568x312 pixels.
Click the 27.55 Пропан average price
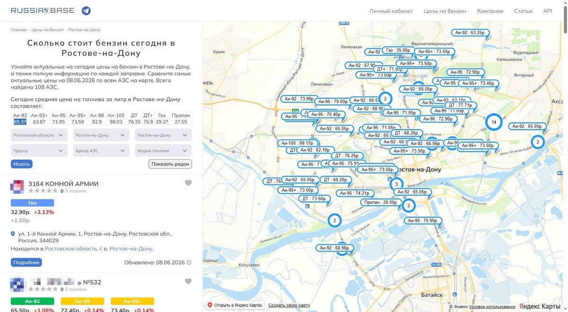coord(181,122)
